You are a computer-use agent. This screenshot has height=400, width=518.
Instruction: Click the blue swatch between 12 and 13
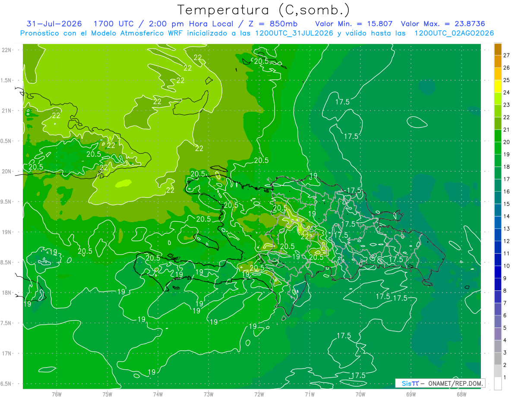point(498,235)
